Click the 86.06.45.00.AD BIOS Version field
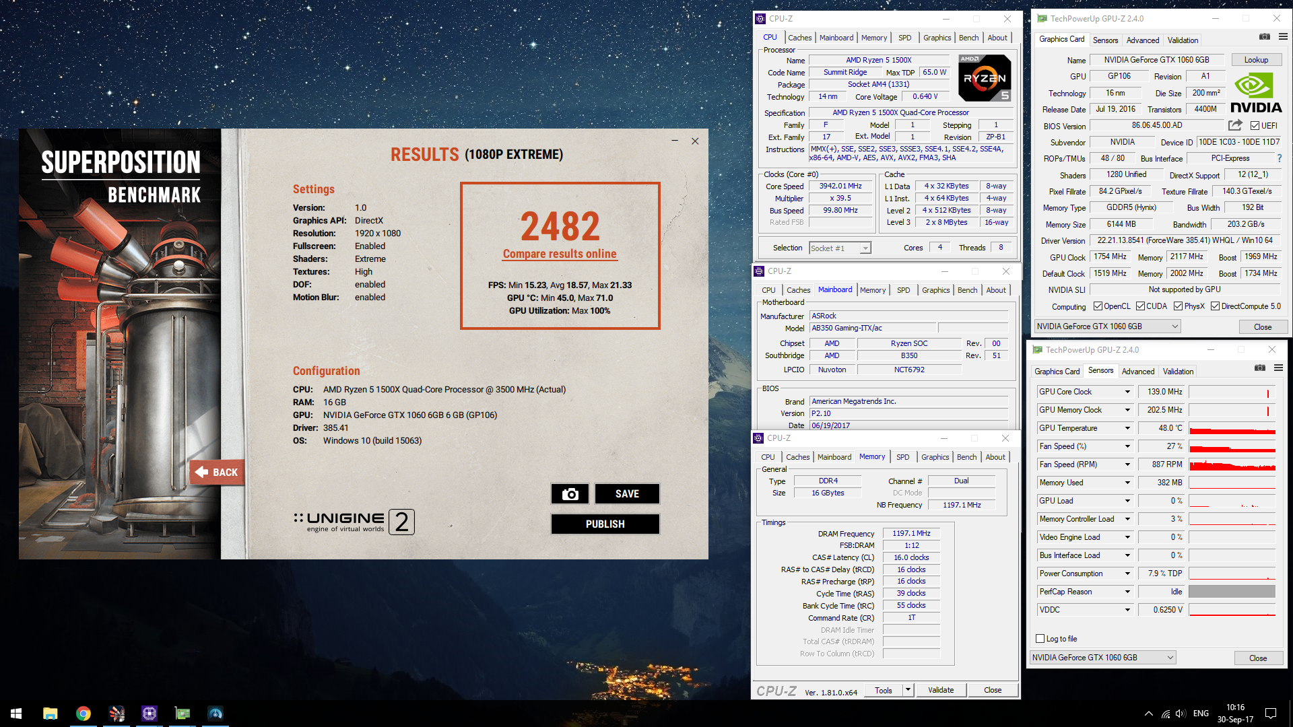 point(1156,125)
